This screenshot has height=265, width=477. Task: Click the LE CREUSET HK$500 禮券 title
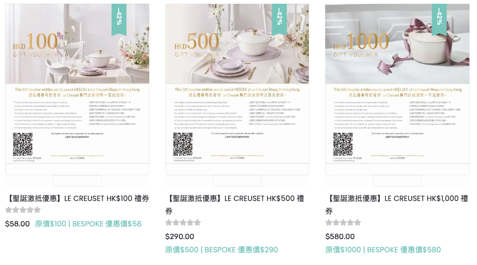point(235,205)
